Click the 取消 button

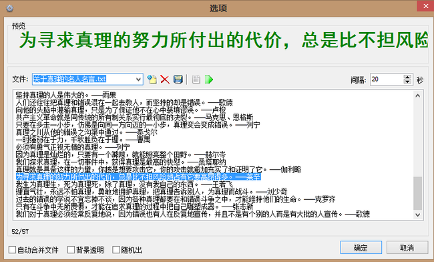click(x=407, y=247)
